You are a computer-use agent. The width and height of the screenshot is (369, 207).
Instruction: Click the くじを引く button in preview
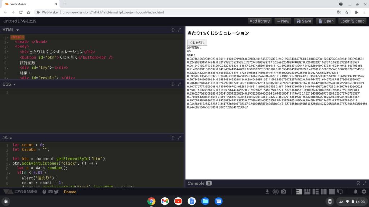[197, 42]
